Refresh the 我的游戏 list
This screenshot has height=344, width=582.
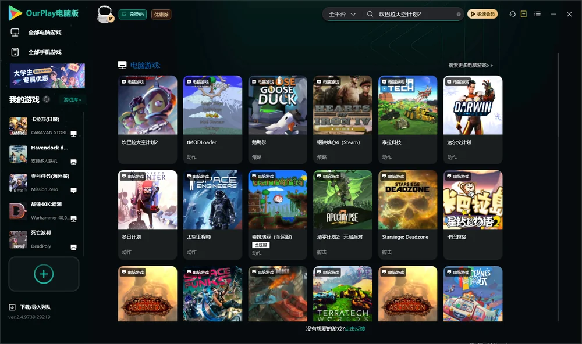47,99
